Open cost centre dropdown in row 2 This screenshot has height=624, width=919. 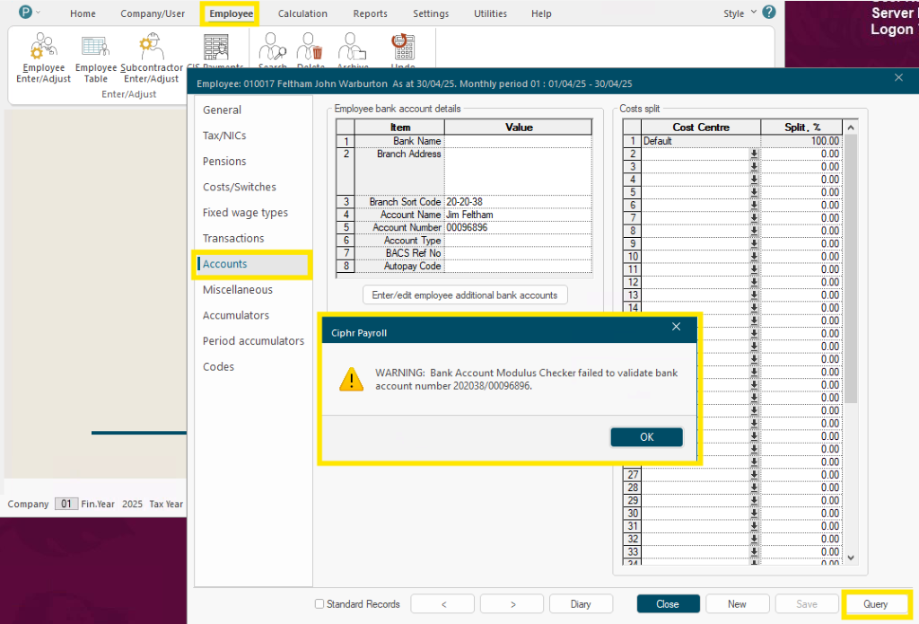(754, 154)
